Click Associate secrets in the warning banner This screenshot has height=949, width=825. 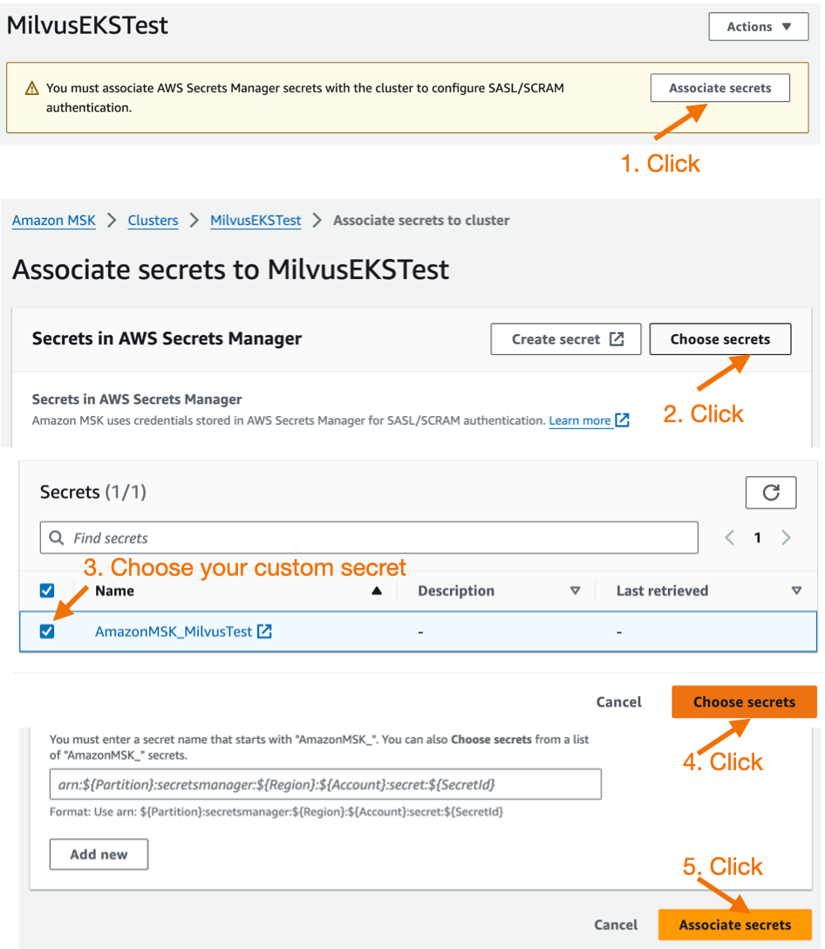pos(719,88)
